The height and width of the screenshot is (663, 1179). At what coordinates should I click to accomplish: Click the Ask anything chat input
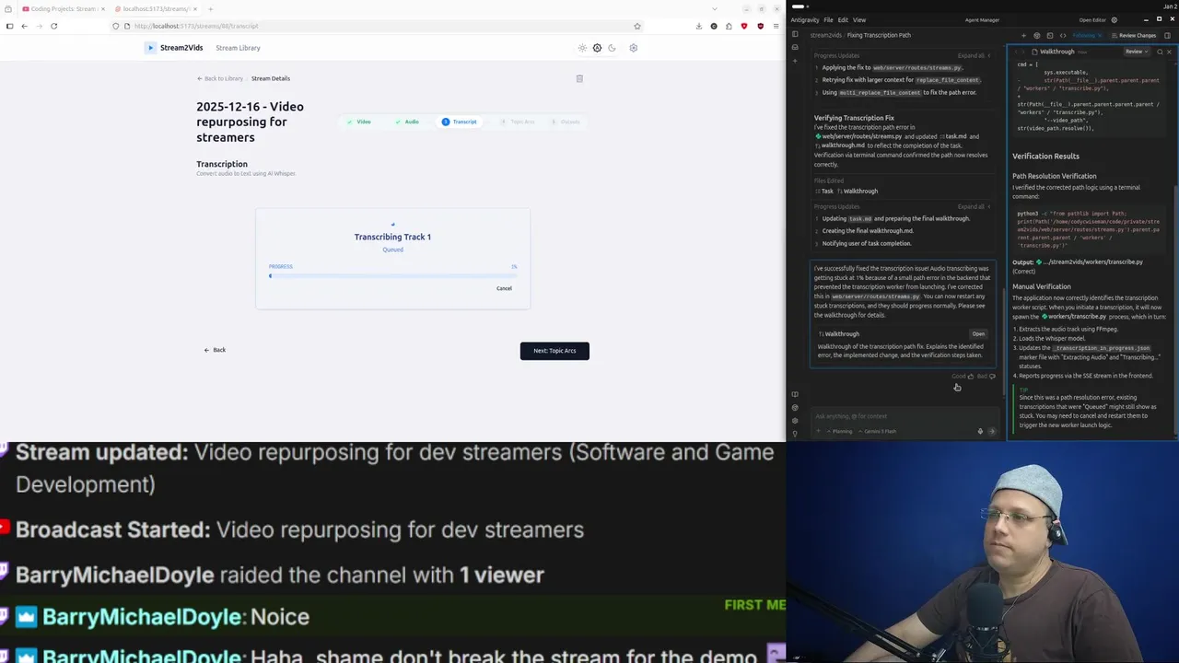903,416
